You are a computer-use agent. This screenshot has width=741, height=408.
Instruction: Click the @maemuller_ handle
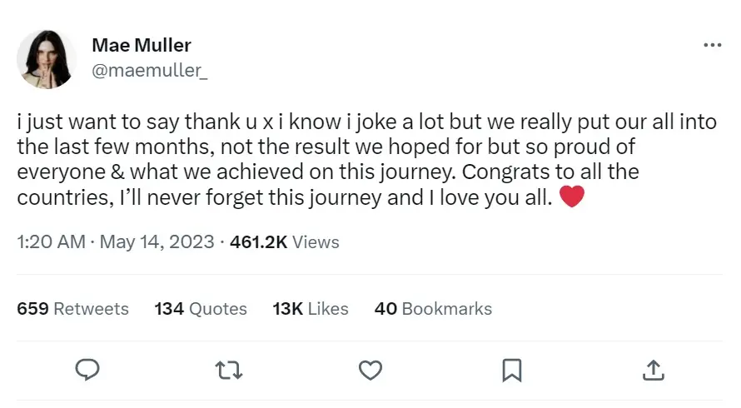(x=150, y=71)
